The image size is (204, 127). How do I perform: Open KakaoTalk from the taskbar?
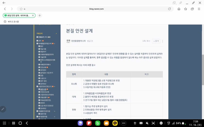pyautogui.click(x=115, y=123)
